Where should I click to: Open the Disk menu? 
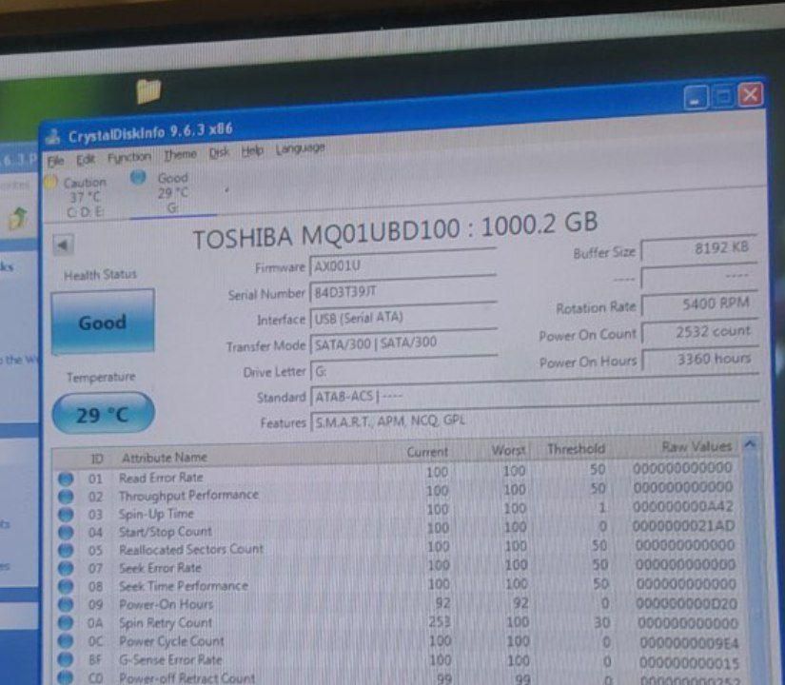219,153
